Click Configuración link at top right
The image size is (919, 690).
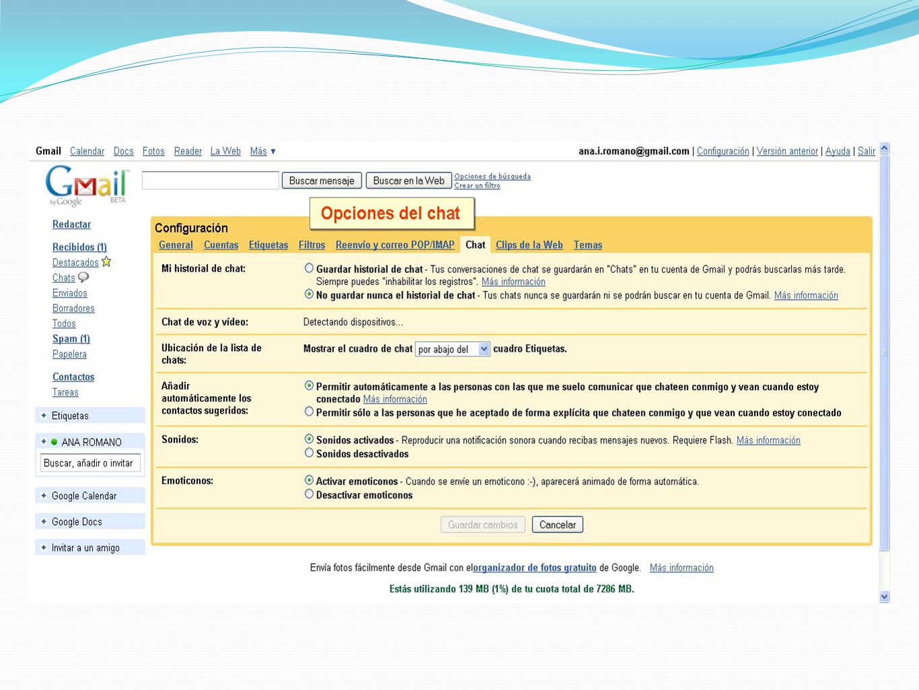[x=723, y=151]
